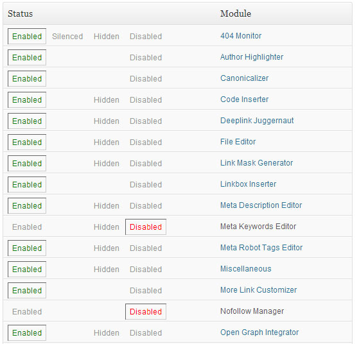Set Link Mask Generator to Hidden
359x344 pixels.
(x=107, y=164)
